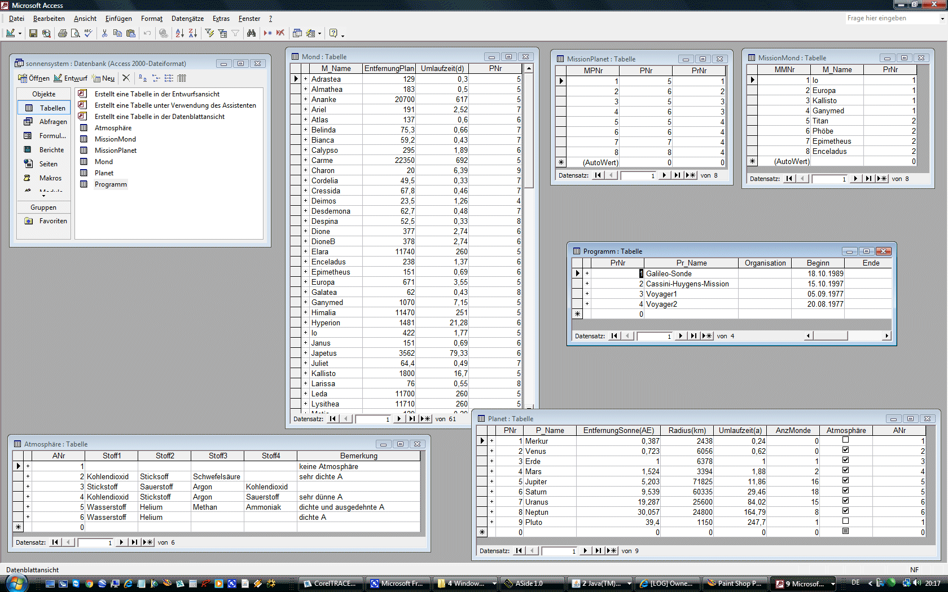The height and width of the screenshot is (592, 948).
Task: Click the 'Frage hier eingeben' help field
Action: [892, 19]
